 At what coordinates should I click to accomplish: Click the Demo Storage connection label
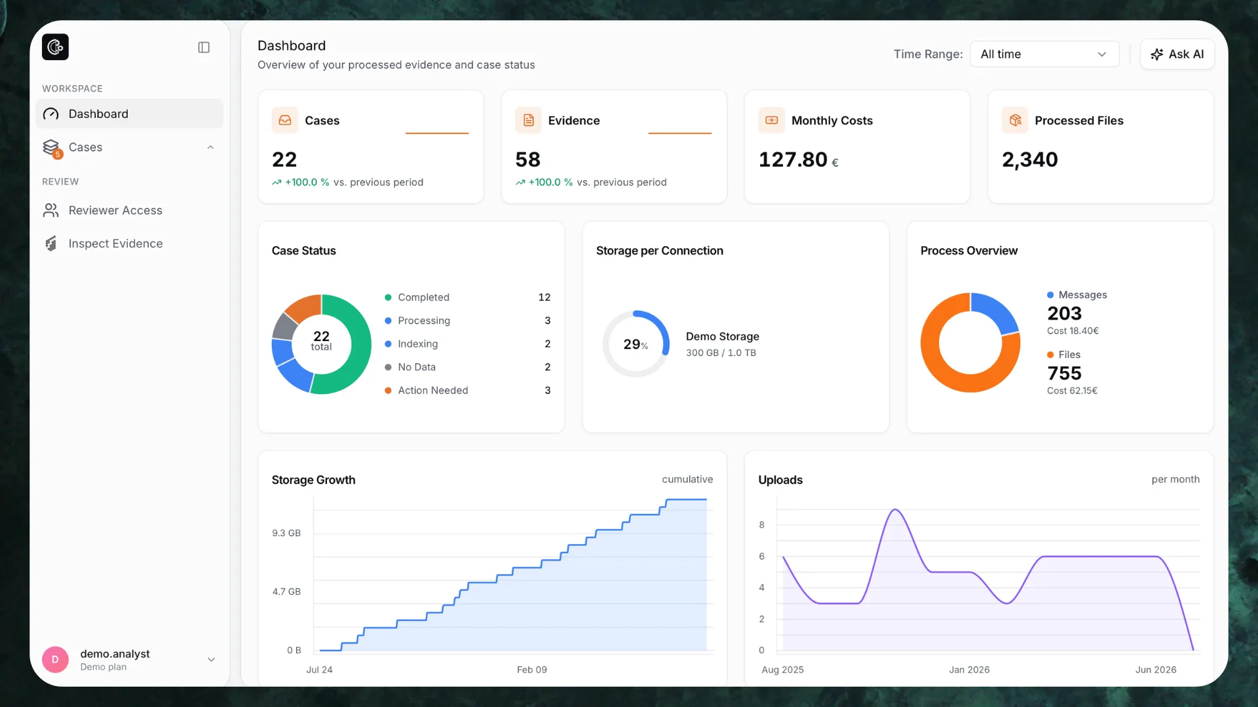722,336
